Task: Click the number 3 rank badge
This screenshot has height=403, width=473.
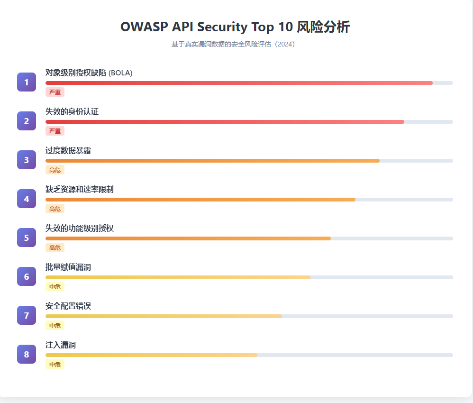Action: click(x=27, y=160)
